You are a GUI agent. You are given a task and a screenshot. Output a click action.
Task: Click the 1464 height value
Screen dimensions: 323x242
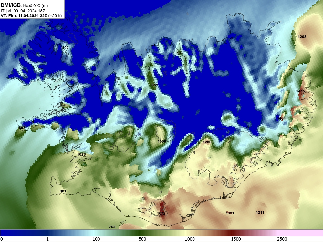click(281, 118)
